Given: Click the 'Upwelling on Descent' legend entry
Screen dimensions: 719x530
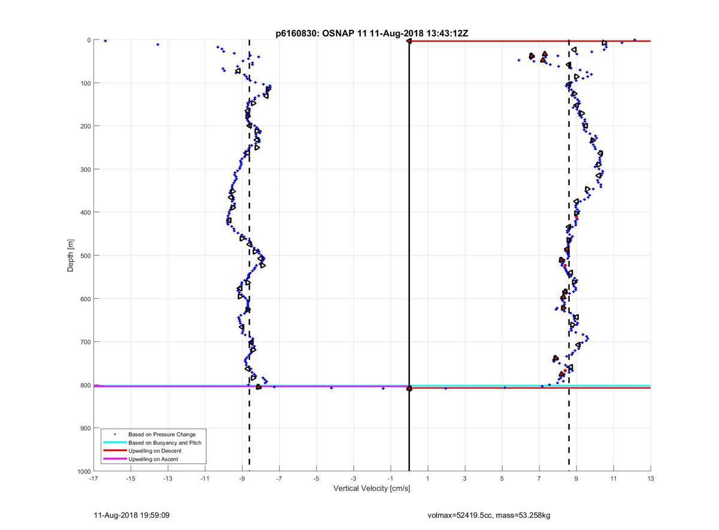Looking at the screenshot, I should click(x=155, y=451).
